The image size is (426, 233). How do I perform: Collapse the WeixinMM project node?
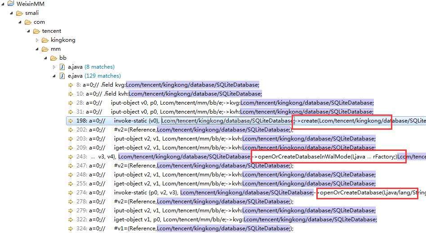2,4
